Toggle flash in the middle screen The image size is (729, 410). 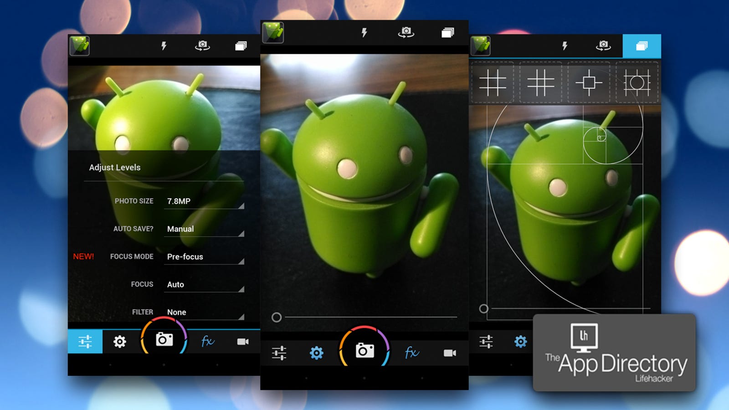point(364,32)
